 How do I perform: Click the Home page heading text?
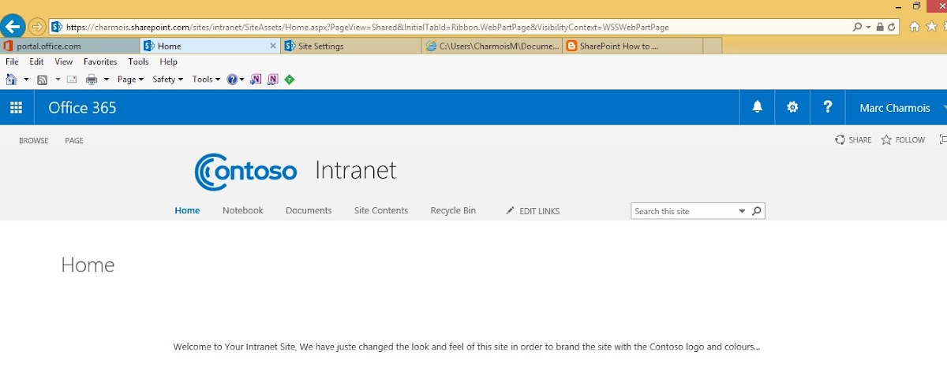click(88, 265)
